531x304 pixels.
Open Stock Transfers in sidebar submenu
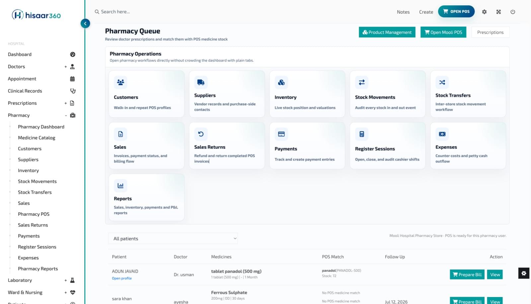[35, 192]
